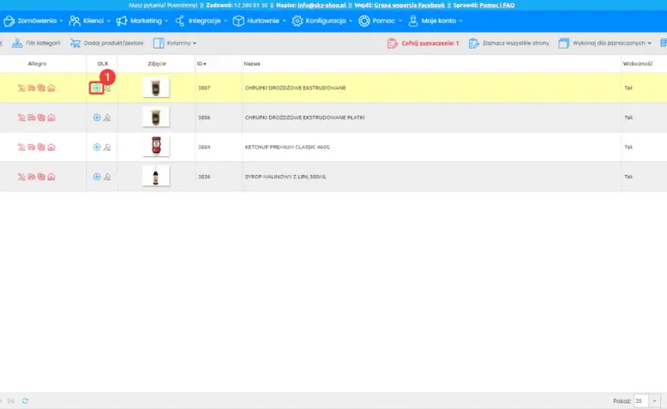The width and height of the screenshot is (667, 409).
Task: Click the Zdjęcie column header
Action: point(157,64)
